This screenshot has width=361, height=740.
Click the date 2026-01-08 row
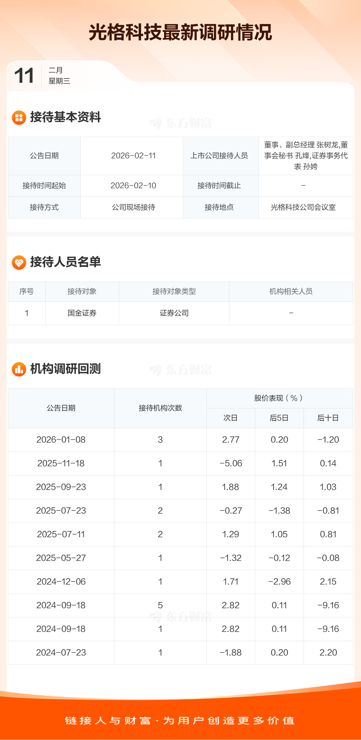(180, 440)
